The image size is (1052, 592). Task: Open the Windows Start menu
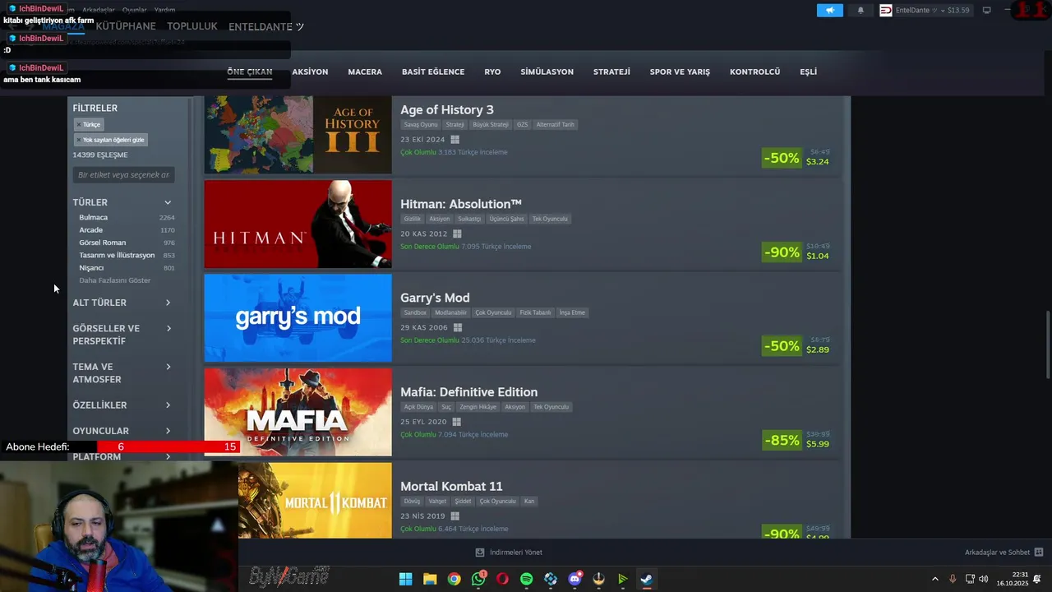[x=405, y=579]
